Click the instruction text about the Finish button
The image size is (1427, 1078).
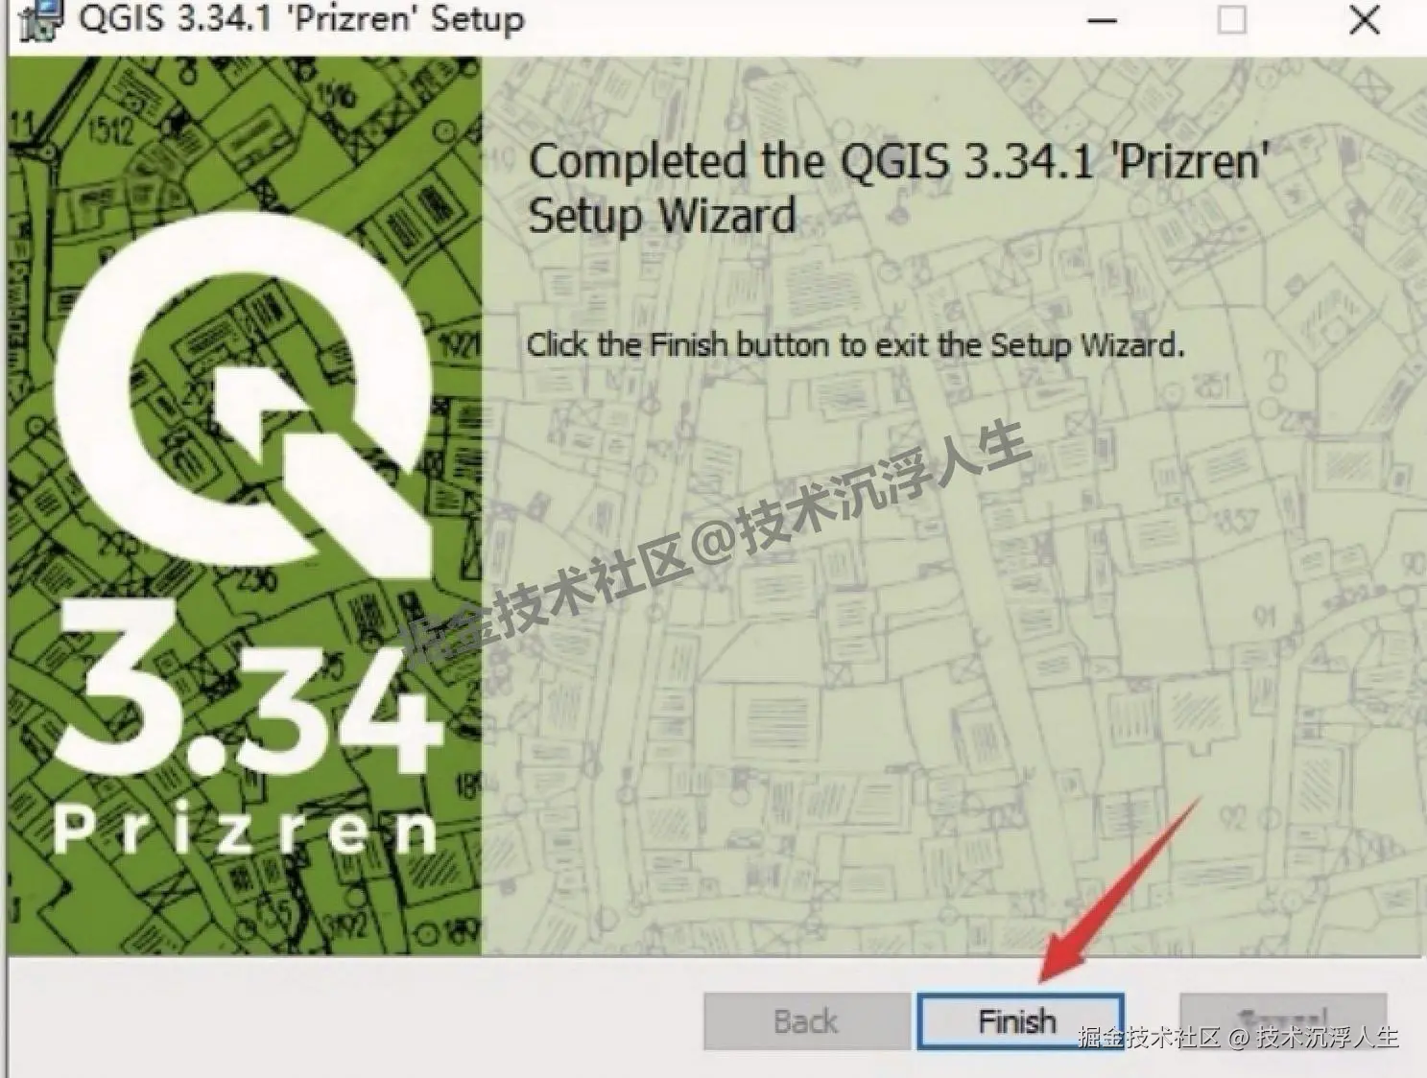tap(855, 345)
